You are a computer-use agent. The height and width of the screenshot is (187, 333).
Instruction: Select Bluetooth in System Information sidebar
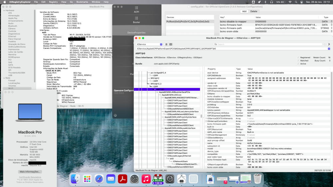(13, 26)
